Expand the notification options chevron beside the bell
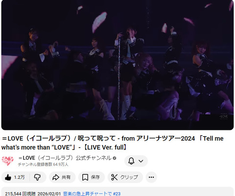235x196 pixels. (141, 161)
